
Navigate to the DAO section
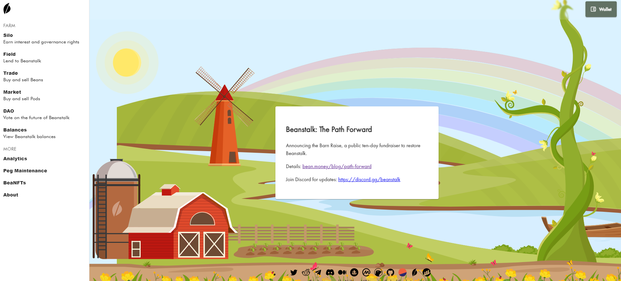point(8,111)
